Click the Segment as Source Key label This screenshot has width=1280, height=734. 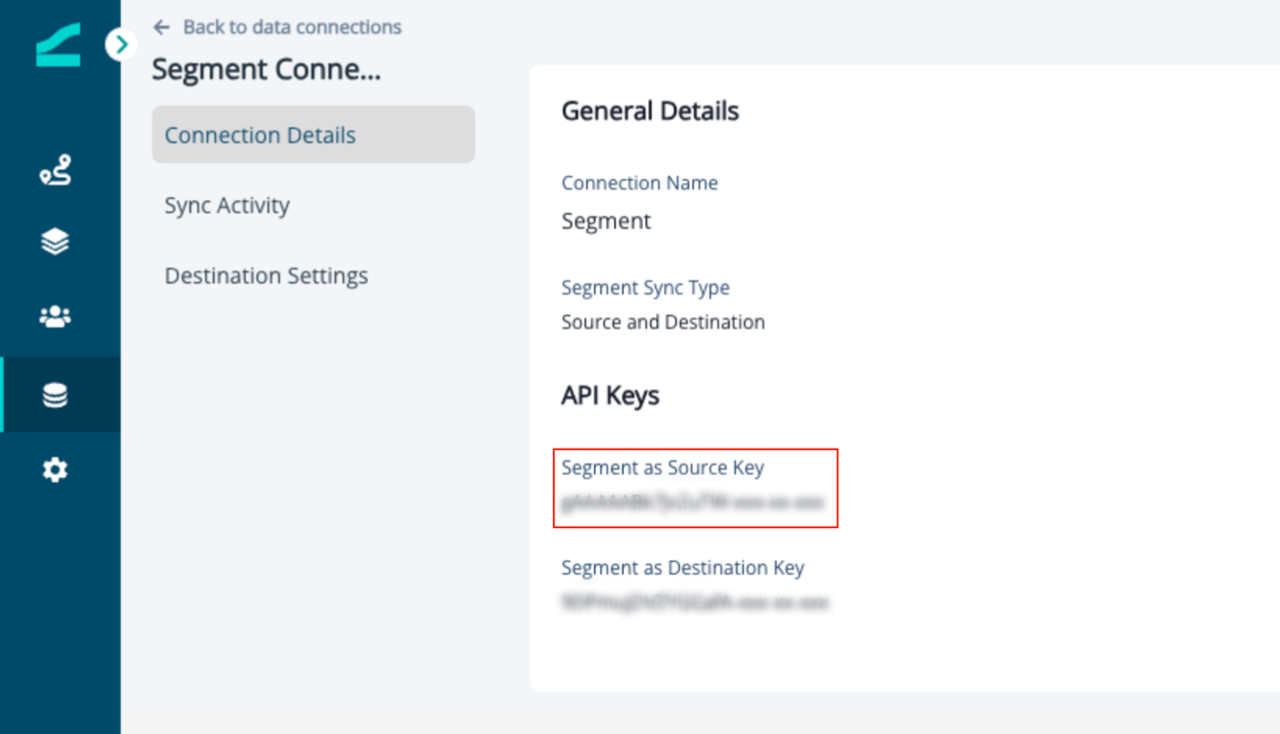[662, 467]
